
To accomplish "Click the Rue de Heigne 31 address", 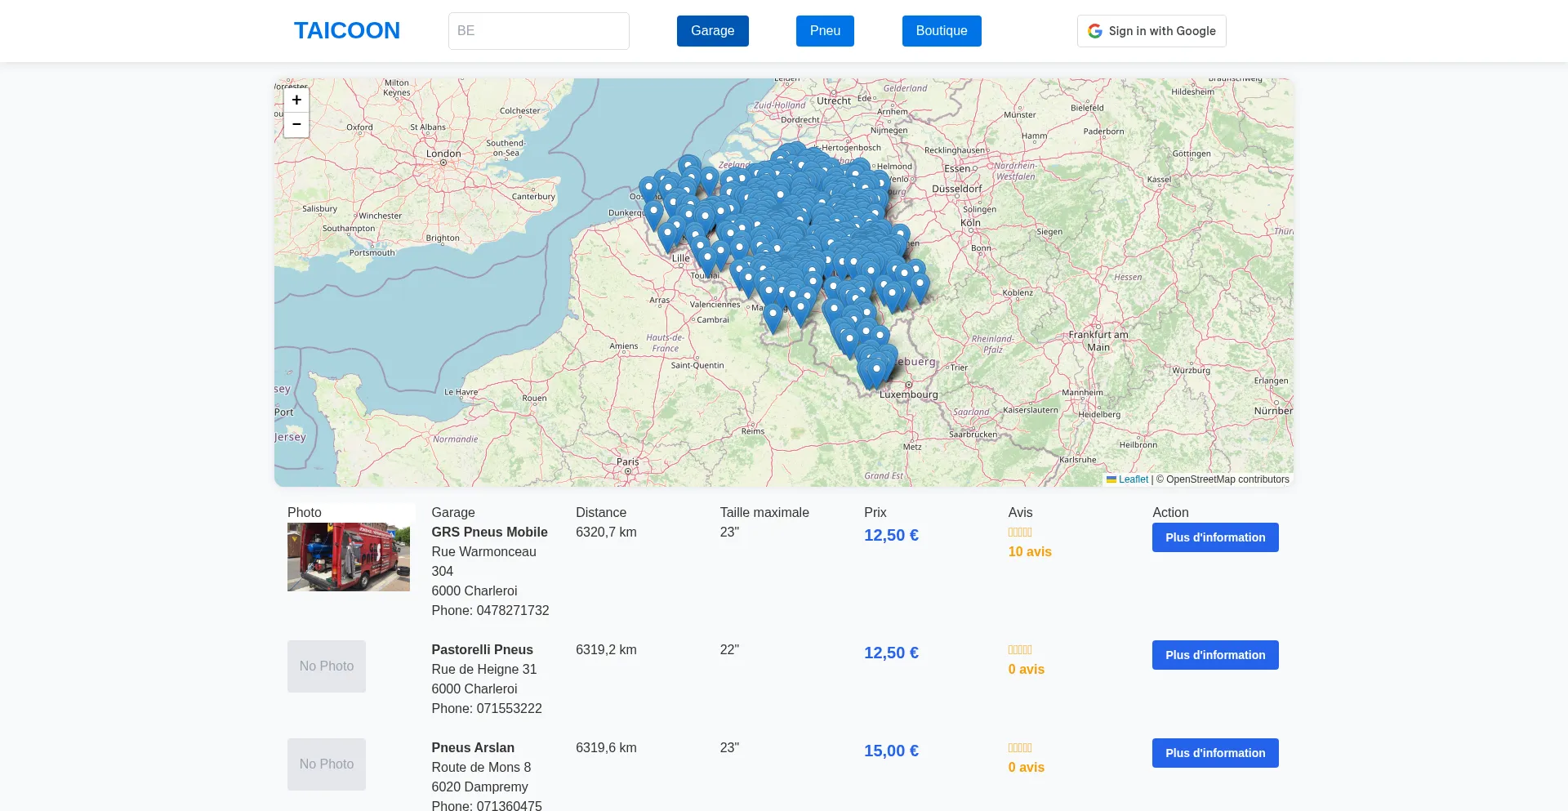I will click(x=484, y=670).
